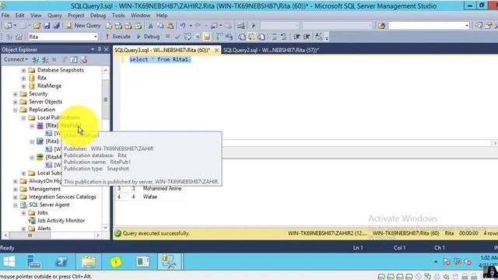498x280 pixels.
Task: Open the Query menu
Action: point(54,16)
